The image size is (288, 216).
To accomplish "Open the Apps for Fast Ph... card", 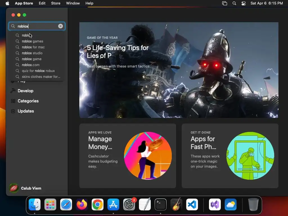I will (230, 156).
